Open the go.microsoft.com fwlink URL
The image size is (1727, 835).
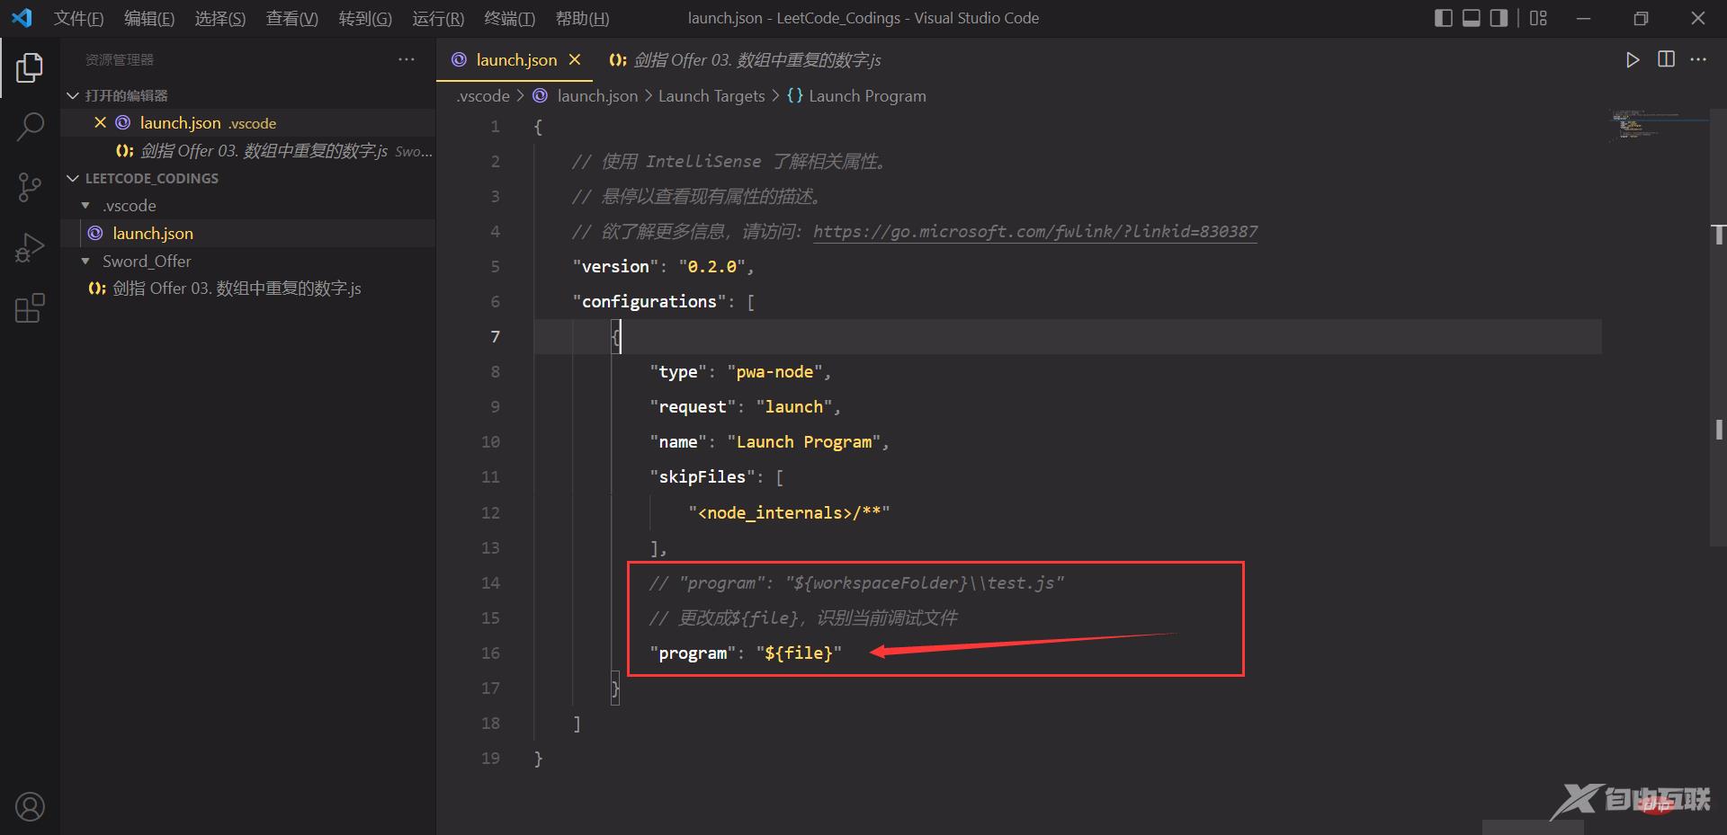pyautogui.click(x=1035, y=231)
